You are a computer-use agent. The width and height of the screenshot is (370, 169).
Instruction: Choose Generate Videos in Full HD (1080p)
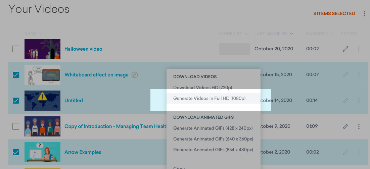[x=210, y=99]
